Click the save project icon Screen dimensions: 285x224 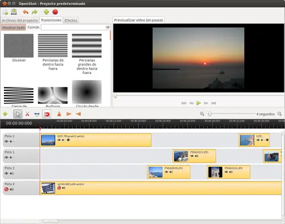14,12
